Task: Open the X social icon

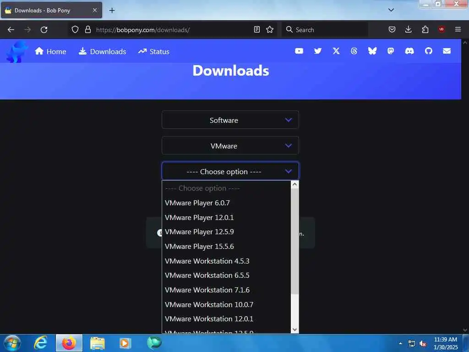Action: pos(336,51)
